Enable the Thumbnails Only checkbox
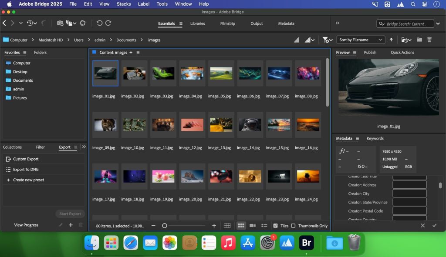This screenshot has width=446, height=257. 293,226
